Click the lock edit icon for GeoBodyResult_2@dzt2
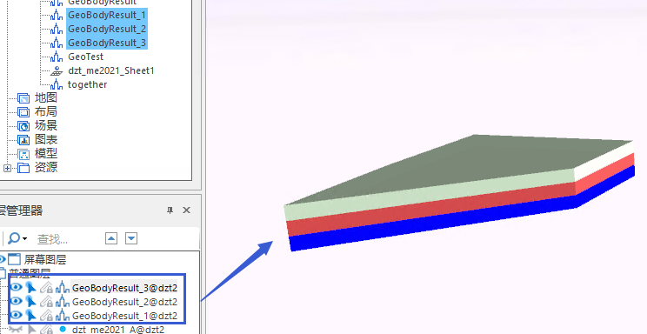The width and height of the screenshot is (647, 334). click(x=47, y=302)
